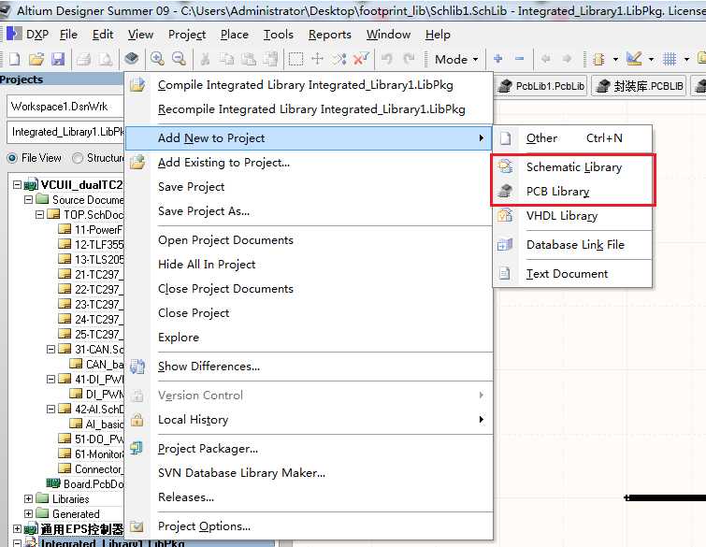This screenshot has width=706, height=547.
Task: Click the Print toolbar icon
Action: [x=83, y=59]
